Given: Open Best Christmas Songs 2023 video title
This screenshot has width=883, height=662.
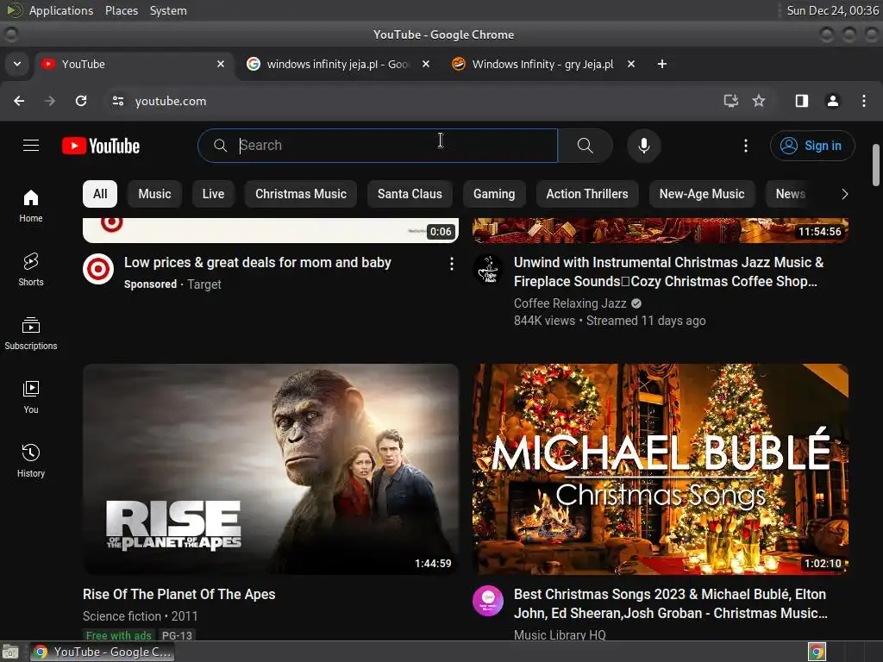Looking at the screenshot, I should [x=670, y=604].
